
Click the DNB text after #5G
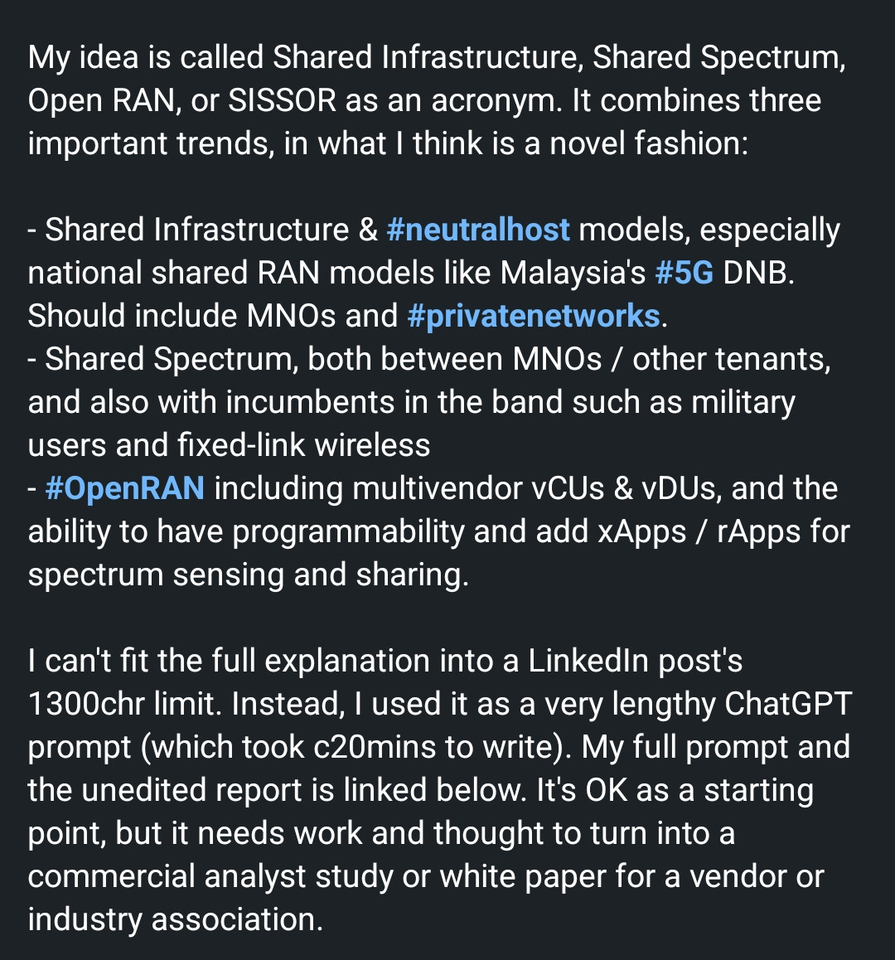(x=758, y=273)
